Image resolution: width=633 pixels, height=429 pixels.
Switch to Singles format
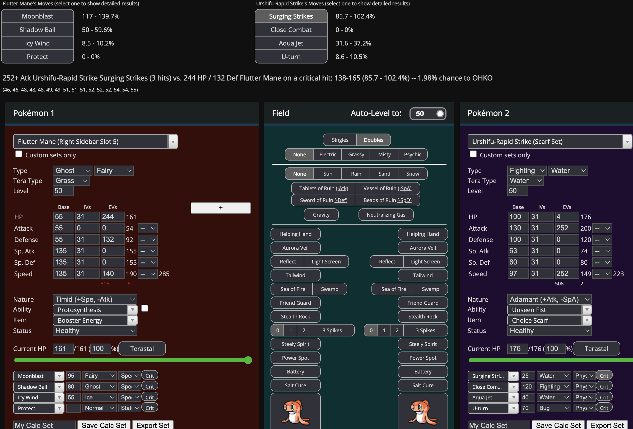tap(340, 140)
